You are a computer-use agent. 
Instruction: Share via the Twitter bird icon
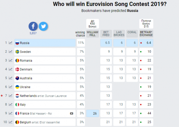(x=43, y=26)
